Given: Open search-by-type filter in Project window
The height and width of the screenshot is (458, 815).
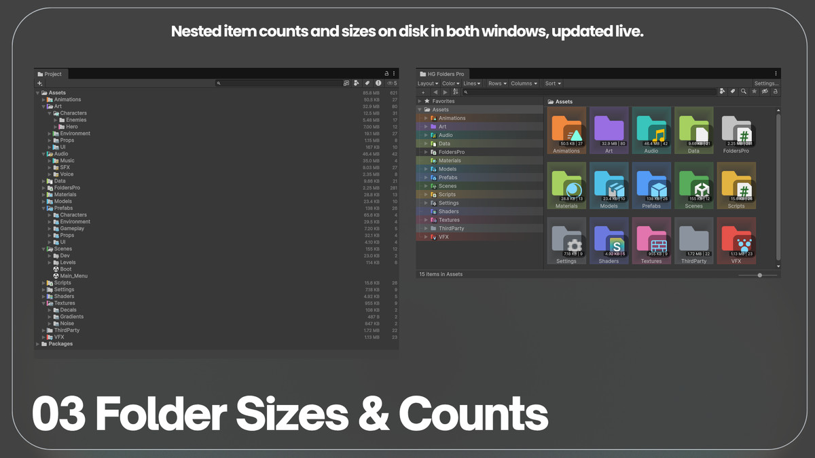Looking at the screenshot, I should pyautogui.click(x=357, y=83).
